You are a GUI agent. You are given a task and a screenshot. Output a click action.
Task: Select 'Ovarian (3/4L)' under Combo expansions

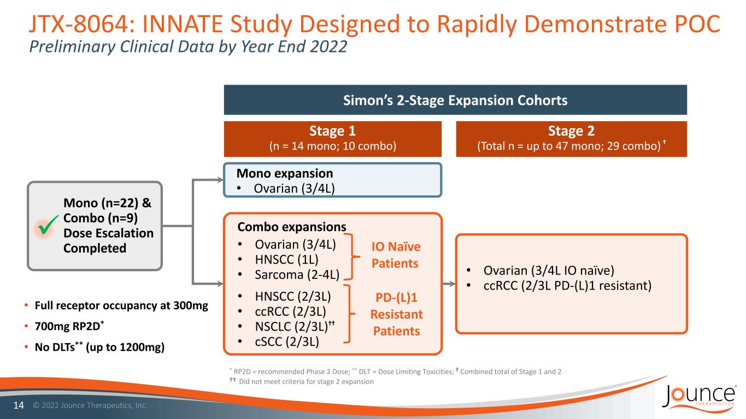(x=295, y=243)
